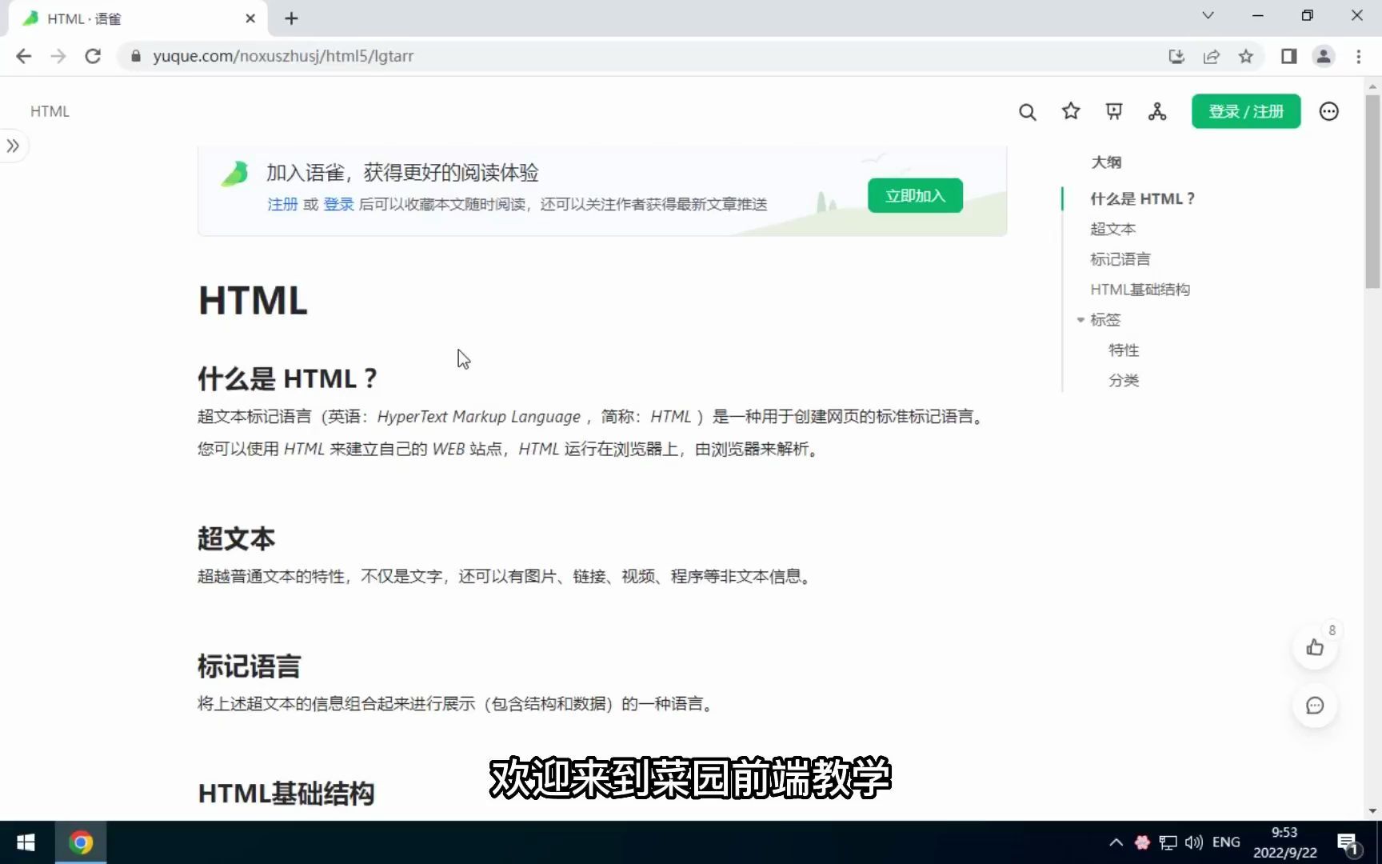The height and width of the screenshot is (864, 1382).
Task: Click the install site icon in the address bar
Action: tap(1176, 56)
